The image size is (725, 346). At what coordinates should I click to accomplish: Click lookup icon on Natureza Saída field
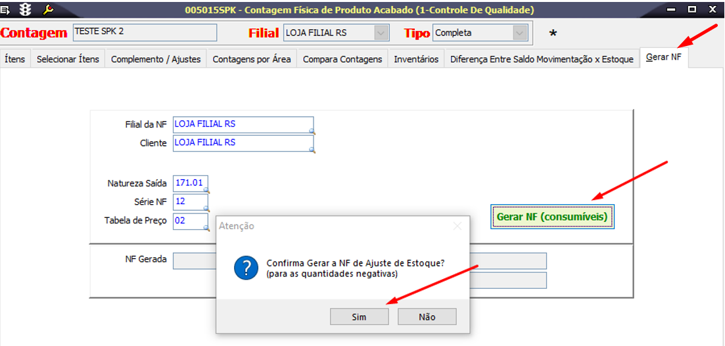206,190
